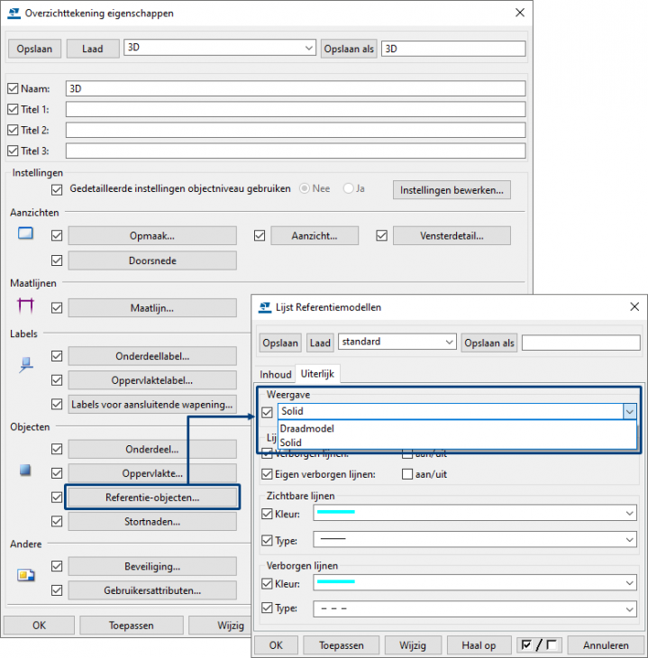
Task: Enable aan/uit for Eigen verborgen lijnen
Action: [x=407, y=474]
